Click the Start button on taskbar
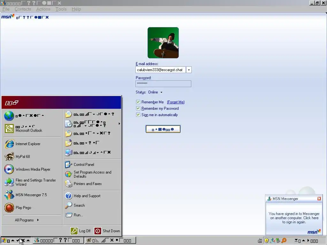The image size is (327, 245). tap(16, 241)
